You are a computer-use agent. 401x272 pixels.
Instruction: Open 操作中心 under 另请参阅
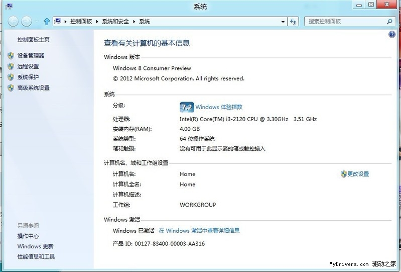[28, 236]
